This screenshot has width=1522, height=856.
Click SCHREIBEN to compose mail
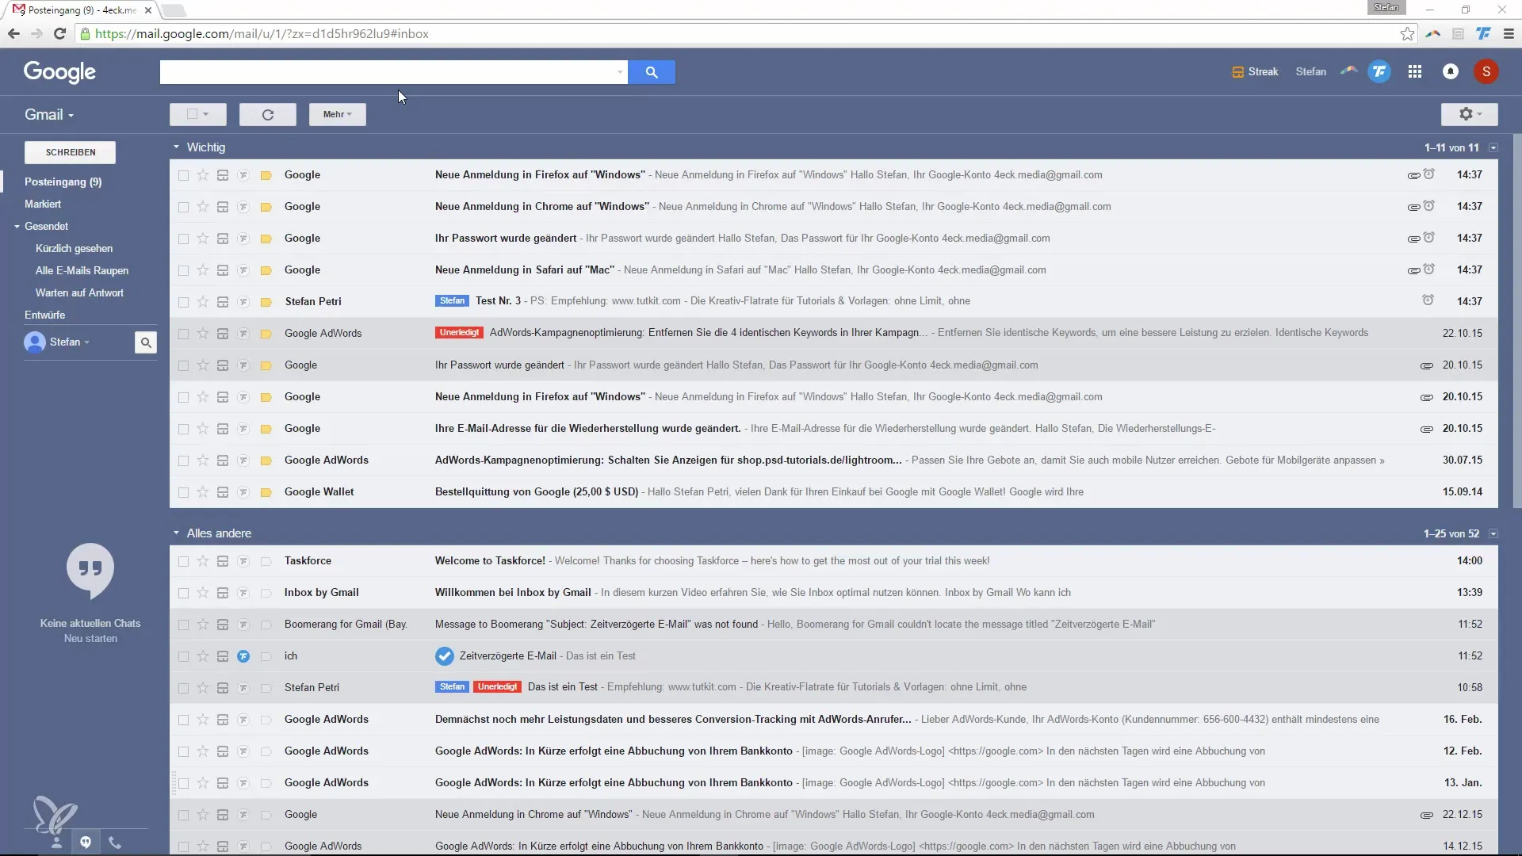click(x=71, y=152)
